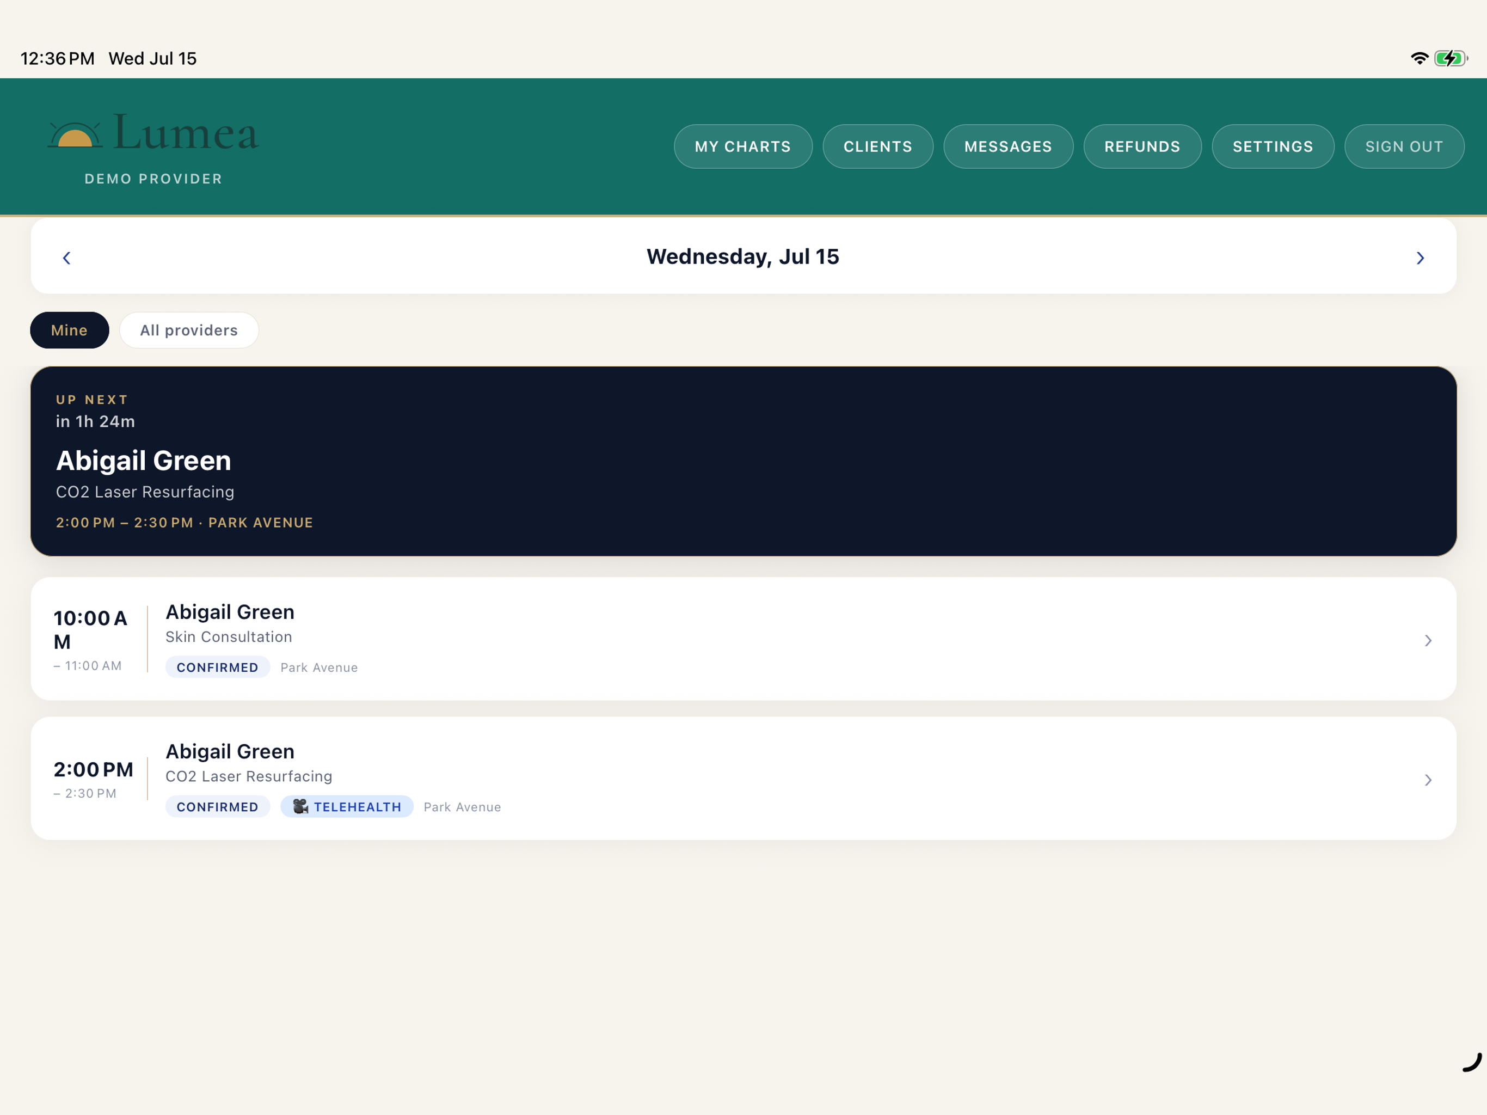
Task: Open 2:00 PM CO2 Laser Resurfacing chevron
Action: point(1428,780)
